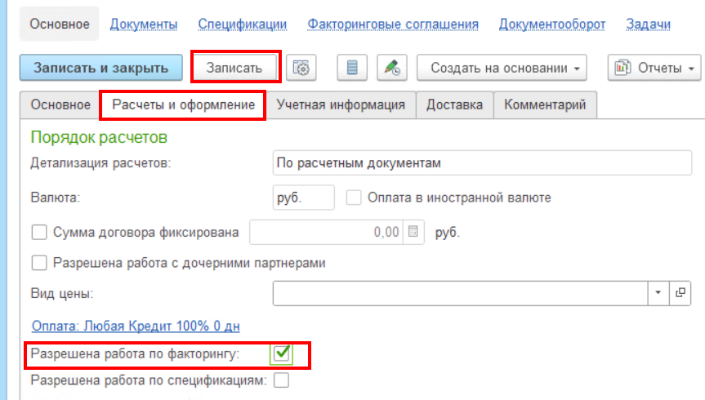Click the calculator icon in contract sum field
This screenshot has width=705, height=400.
coord(413,232)
